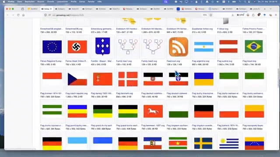
Task: Click the macOS Spotlight search magnifier
Action: pyautogui.click(x=245, y=2)
